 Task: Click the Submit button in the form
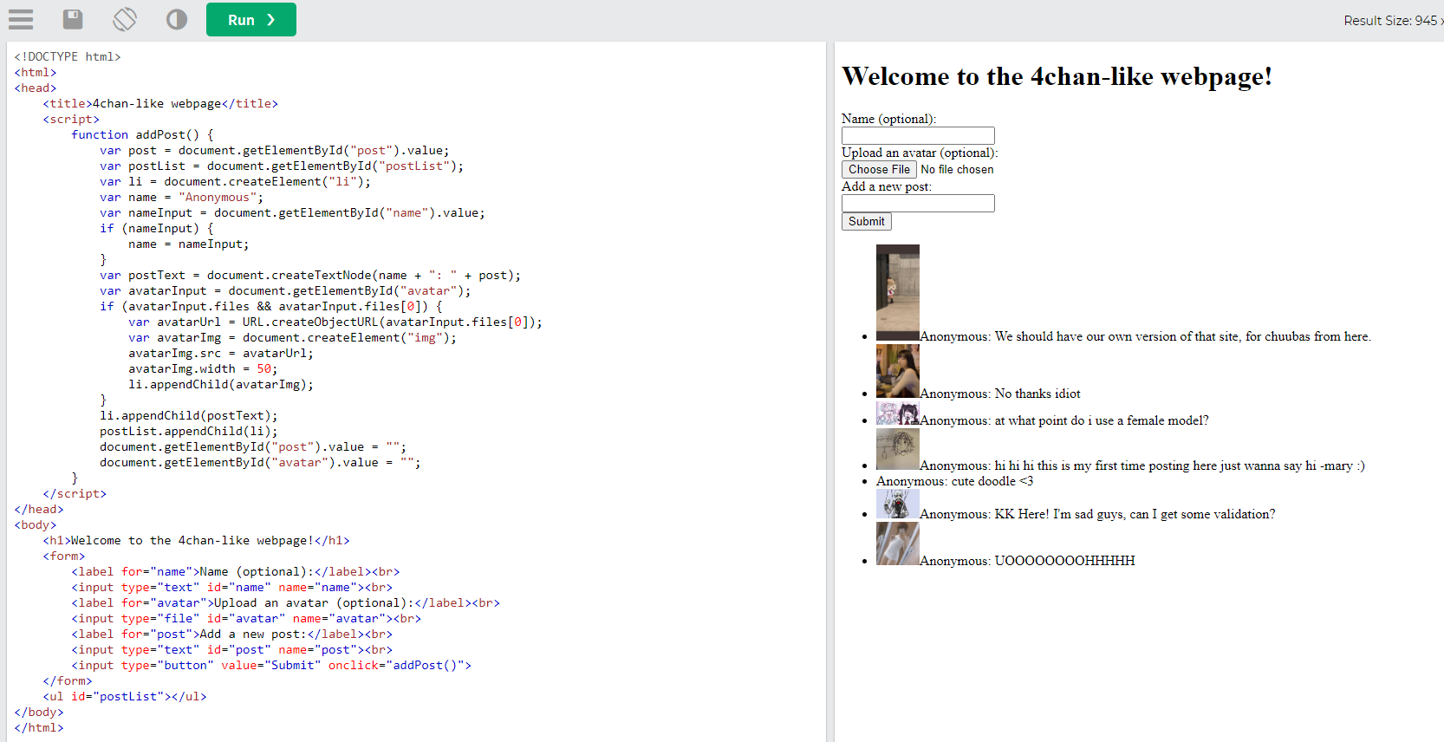(866, 222)
